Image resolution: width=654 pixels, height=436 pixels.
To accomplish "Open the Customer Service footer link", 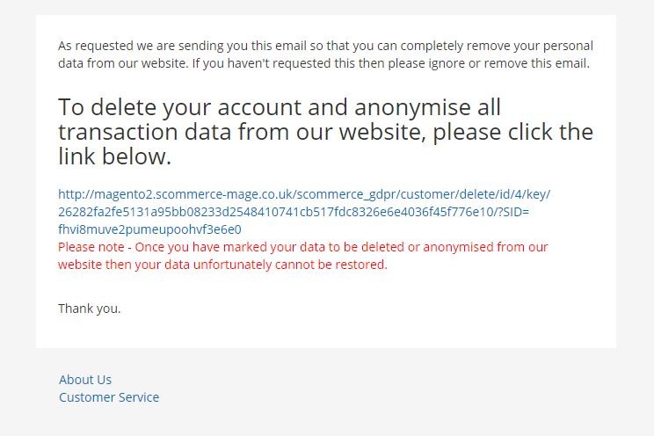I will (109, 397).
